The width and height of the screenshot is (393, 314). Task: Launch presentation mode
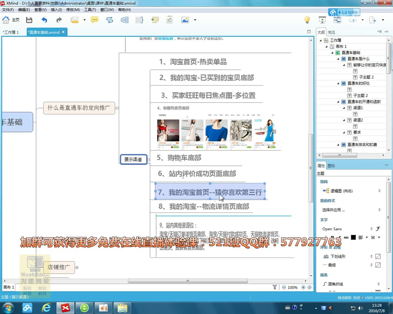point(322,20)
